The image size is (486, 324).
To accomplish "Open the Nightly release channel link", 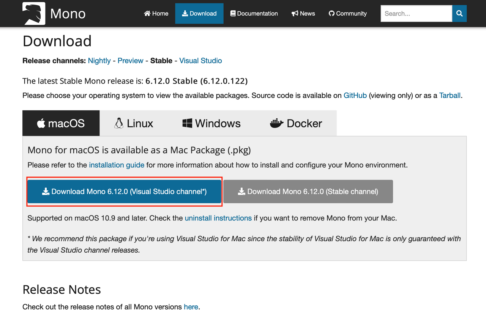I will pyautogui.click(x=99, y=61).
